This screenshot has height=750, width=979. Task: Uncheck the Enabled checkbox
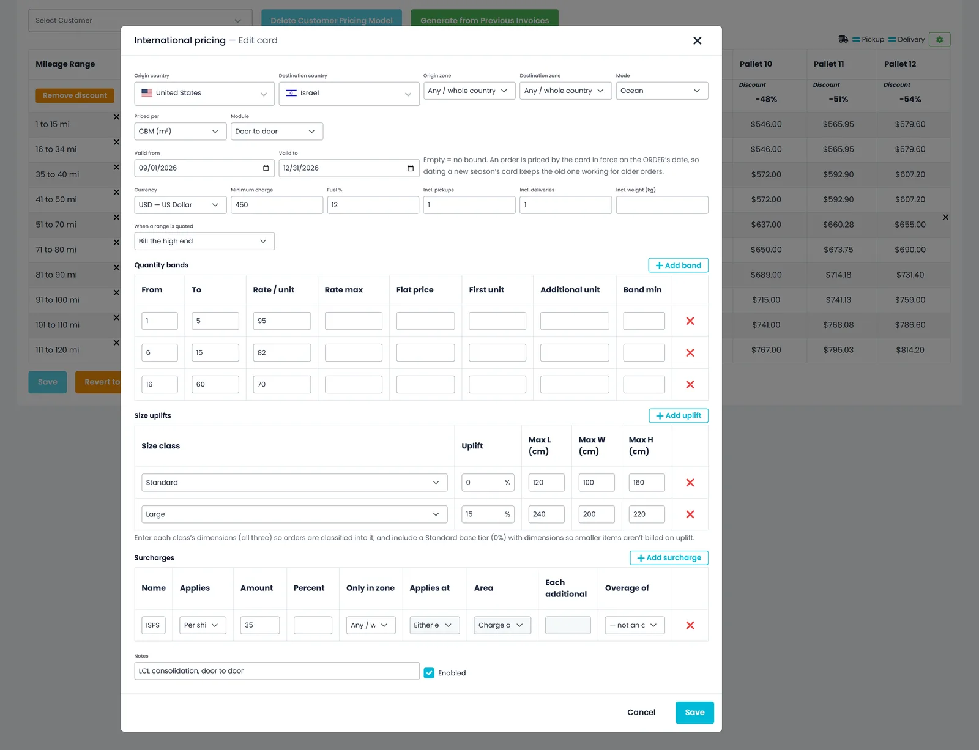point(429,673)
